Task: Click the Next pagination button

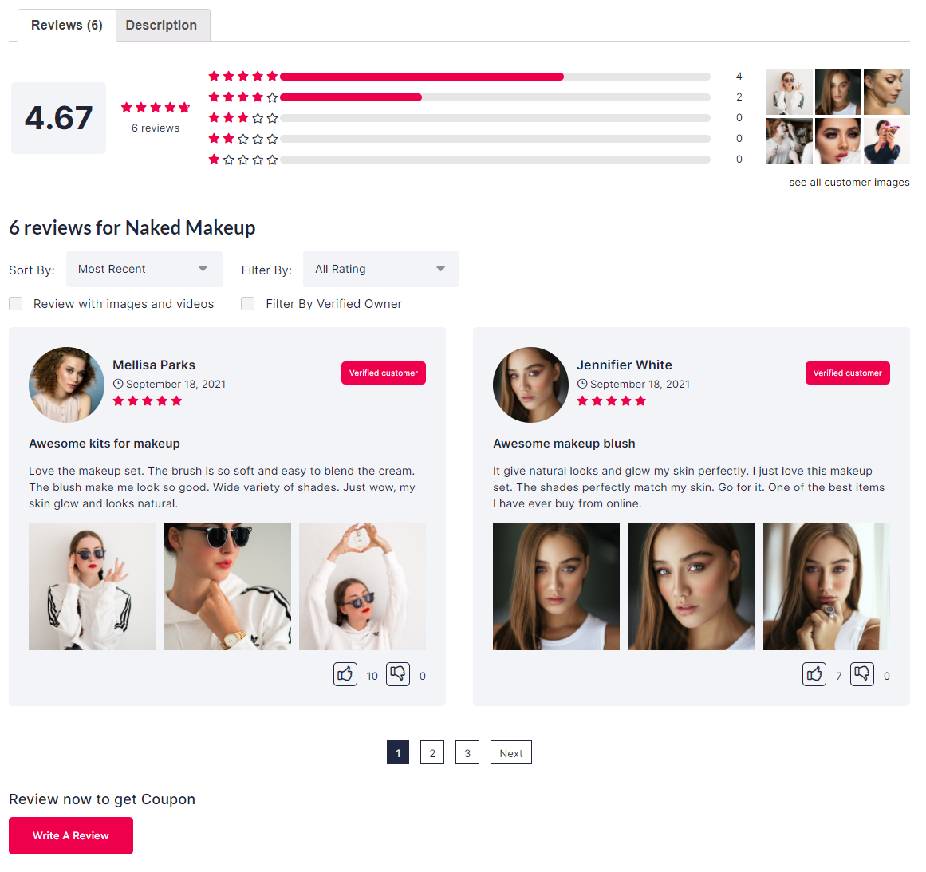Action: (510, 752)
